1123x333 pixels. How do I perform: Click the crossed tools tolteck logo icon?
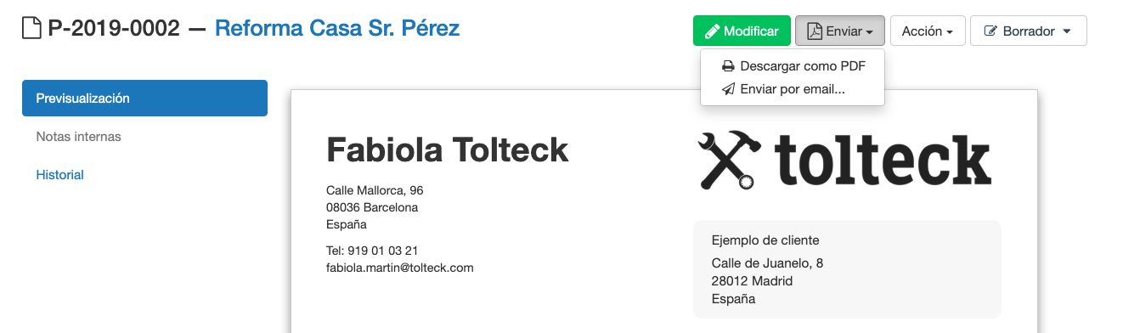pos(728,161)
